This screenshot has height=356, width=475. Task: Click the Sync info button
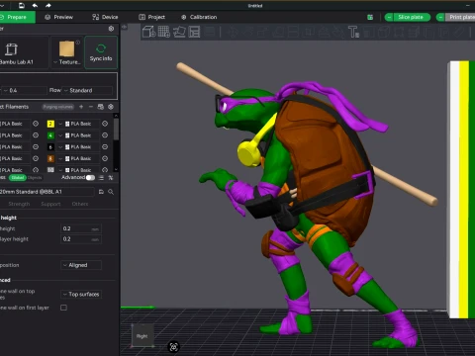(101, 52)
